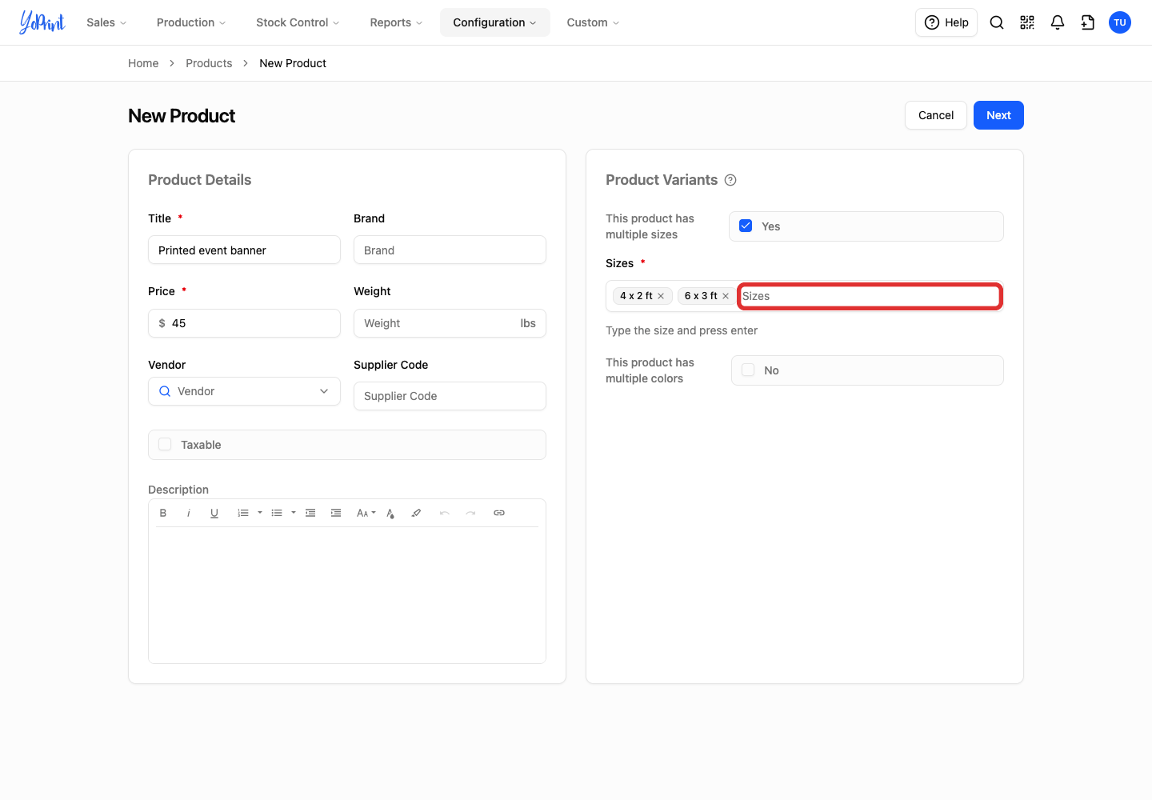
Task: Remove the 6 x 3 ft size tag
Action: tap(726, 296)
